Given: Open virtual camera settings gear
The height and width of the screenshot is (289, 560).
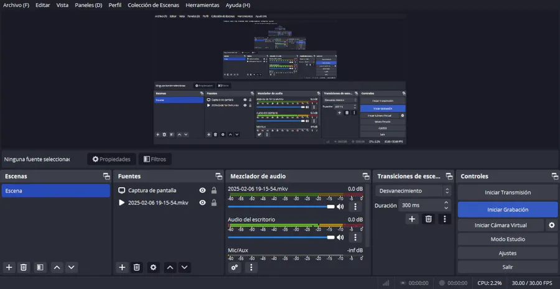Looking at the screenshot, I should [x=552, y=225].
